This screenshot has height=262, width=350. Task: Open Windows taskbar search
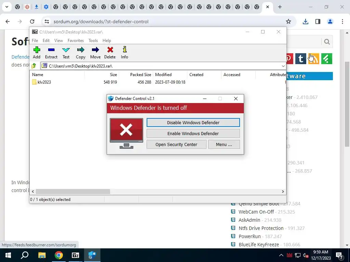pyautogui.click(x=25, y=255)
